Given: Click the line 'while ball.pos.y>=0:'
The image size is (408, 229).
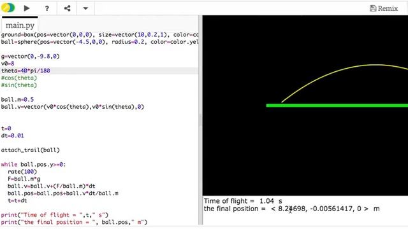Looking at the screenshot, I should (x=33, y=164).
